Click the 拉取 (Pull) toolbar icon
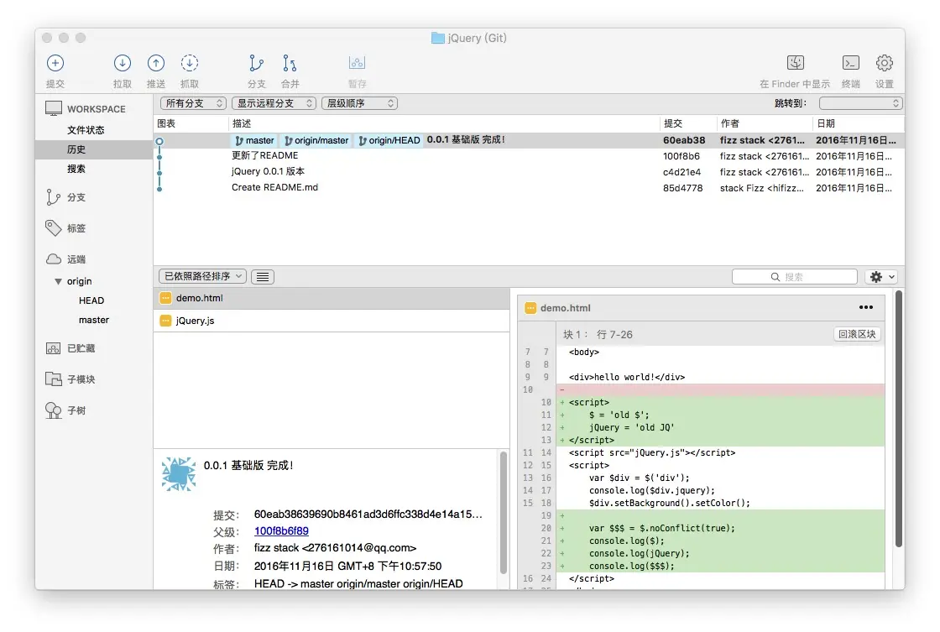 coord(123,63)
